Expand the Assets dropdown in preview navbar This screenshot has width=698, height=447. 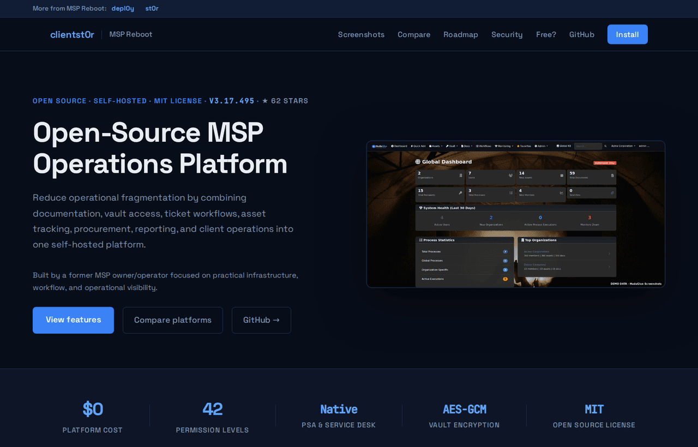tap(436, 146)
